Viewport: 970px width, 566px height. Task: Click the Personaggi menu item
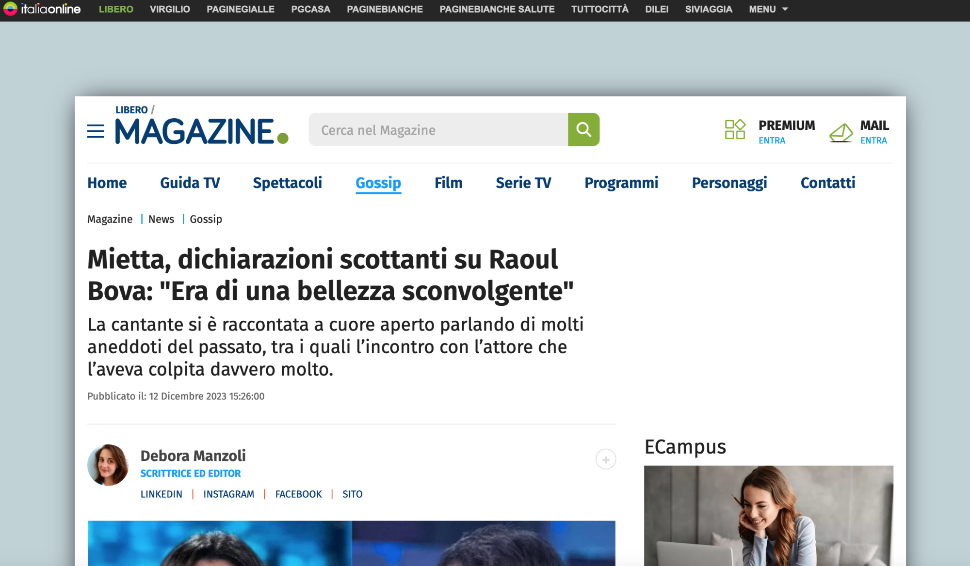[729, 183]
